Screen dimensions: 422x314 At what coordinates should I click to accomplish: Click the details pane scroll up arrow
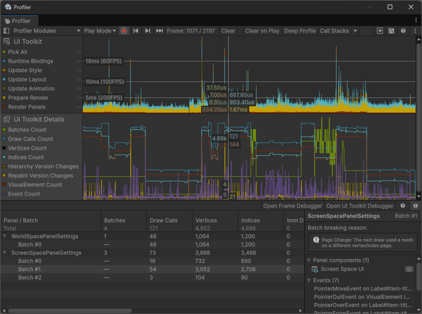point(419,259)
